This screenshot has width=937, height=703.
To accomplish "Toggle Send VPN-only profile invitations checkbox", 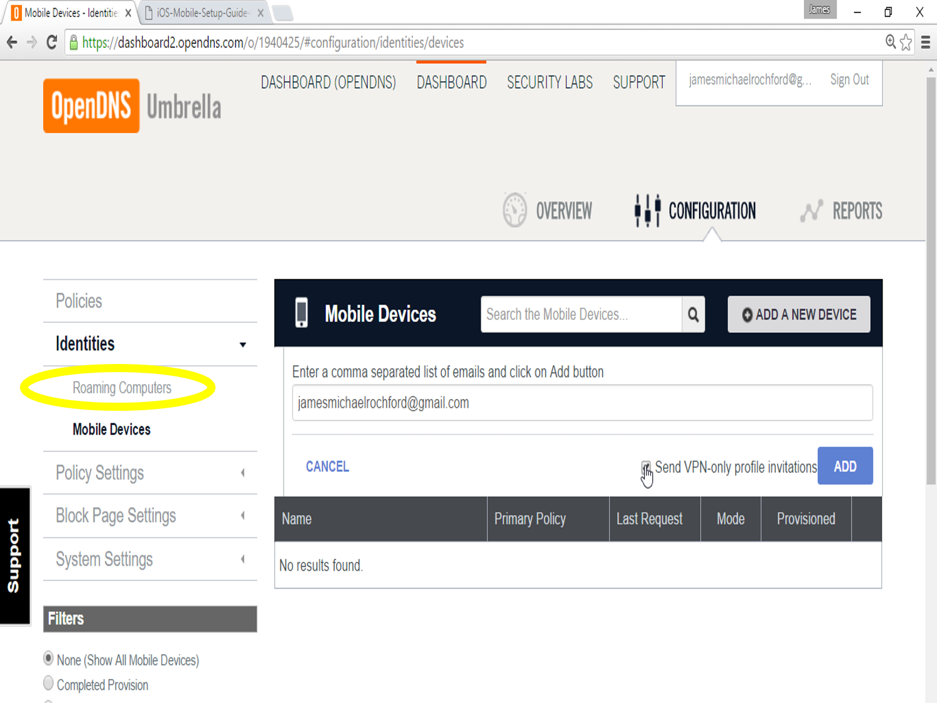I will pyautogui.click(x=646, y=467).
